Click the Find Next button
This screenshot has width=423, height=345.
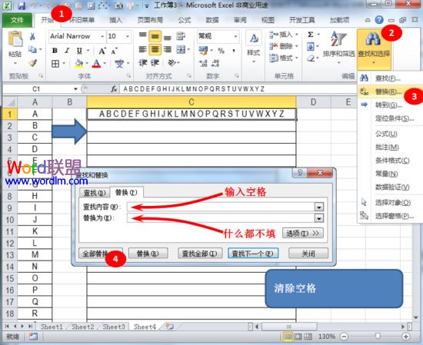253,254
